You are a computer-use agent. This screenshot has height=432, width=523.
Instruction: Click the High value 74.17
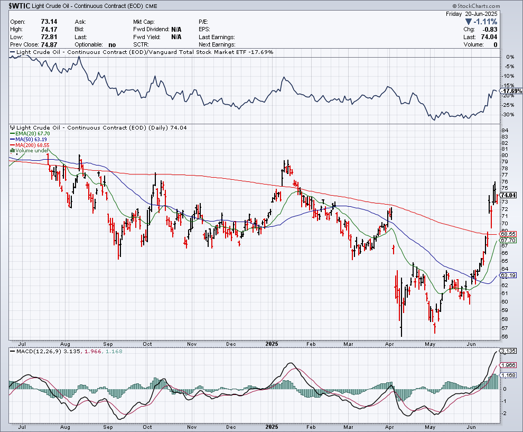click(x=49, y=30)
